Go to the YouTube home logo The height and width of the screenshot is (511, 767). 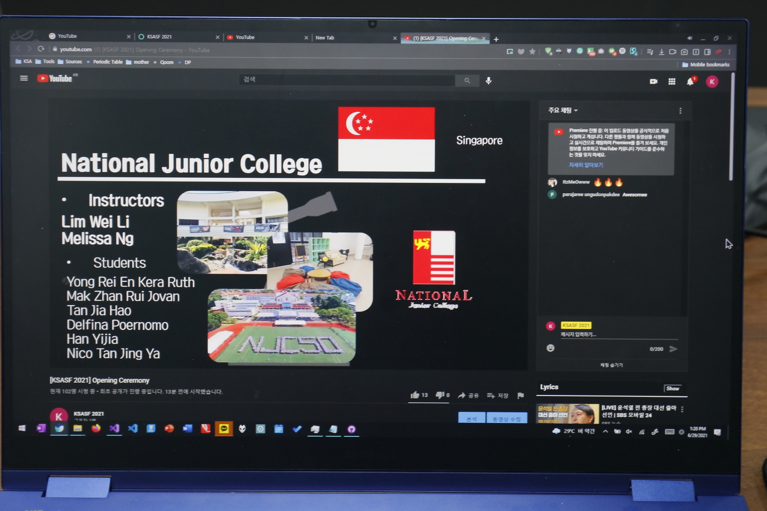point(55,78)
